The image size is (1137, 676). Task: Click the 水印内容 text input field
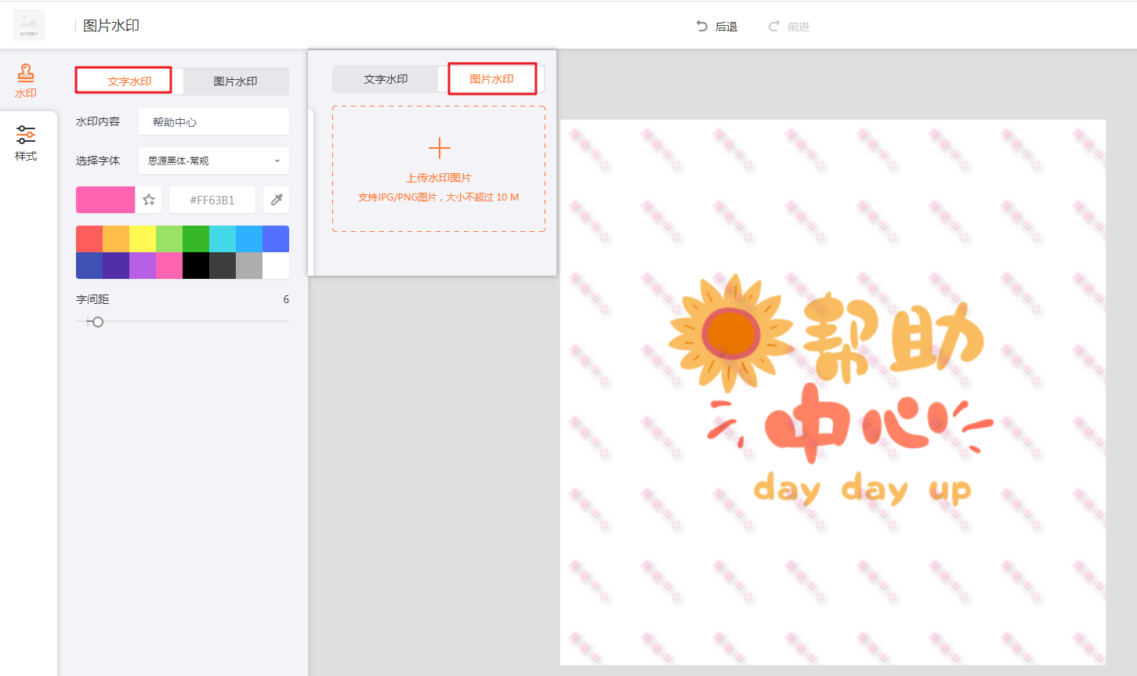click(x=213, y=122)
